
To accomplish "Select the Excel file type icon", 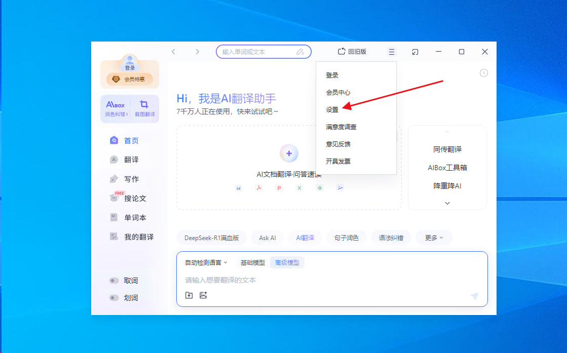I will coord(299,188).
